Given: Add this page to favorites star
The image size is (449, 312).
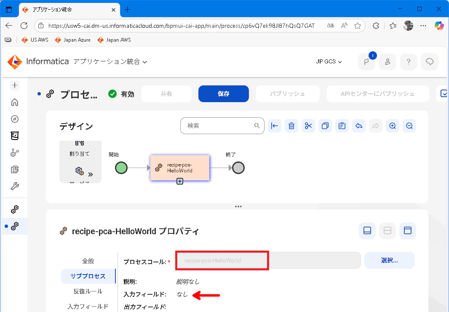Looking at the screenshot, I should 357,26.
